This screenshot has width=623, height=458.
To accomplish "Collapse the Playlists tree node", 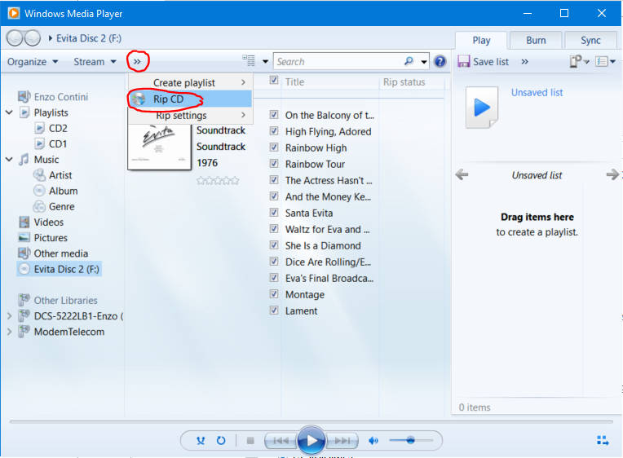I will [10, 112].
